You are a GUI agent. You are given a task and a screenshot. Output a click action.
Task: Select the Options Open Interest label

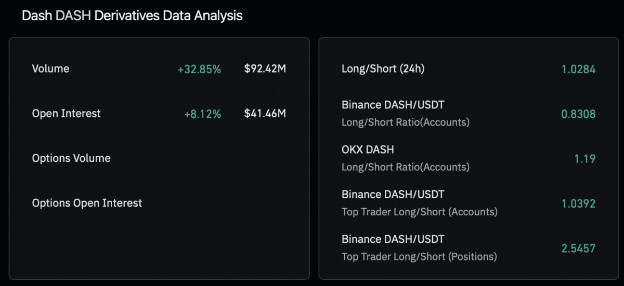[87, 203]
